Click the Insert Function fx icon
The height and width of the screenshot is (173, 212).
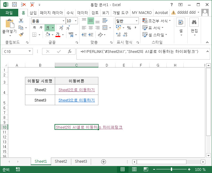[x=70, y=51]
